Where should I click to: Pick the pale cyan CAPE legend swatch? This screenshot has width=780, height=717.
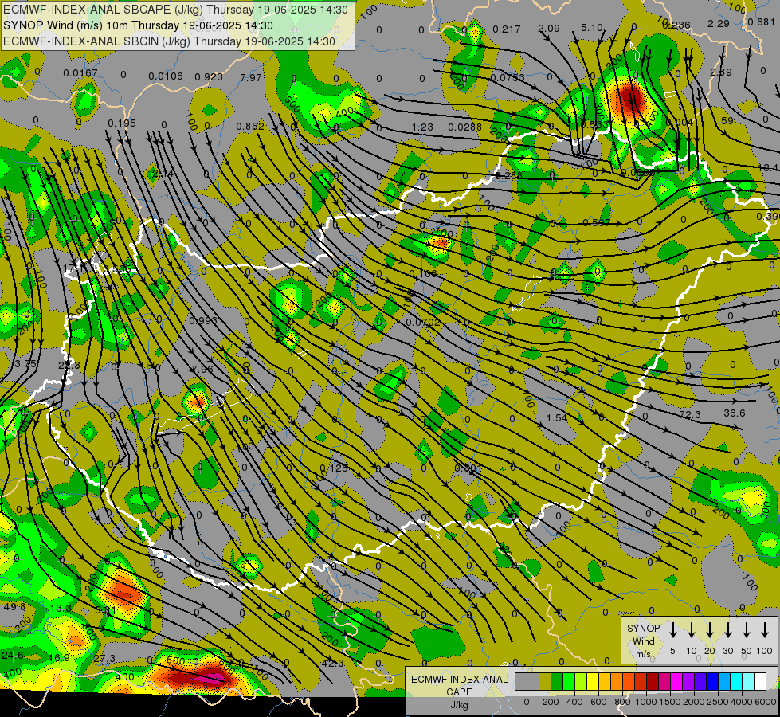[x=747, y=681]
